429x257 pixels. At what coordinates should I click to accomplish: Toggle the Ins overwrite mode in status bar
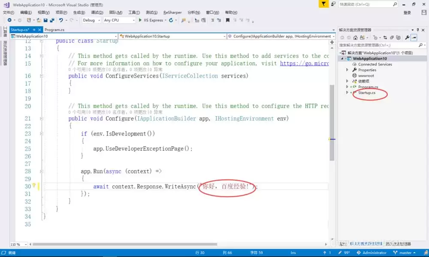pyautogui.click(x=293, y=253)
